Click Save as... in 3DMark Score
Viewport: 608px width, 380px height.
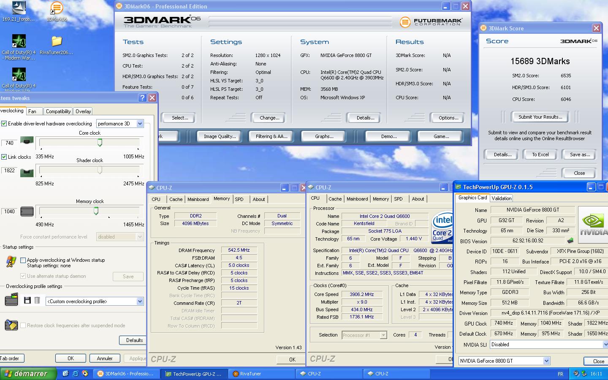coord(580,155)
